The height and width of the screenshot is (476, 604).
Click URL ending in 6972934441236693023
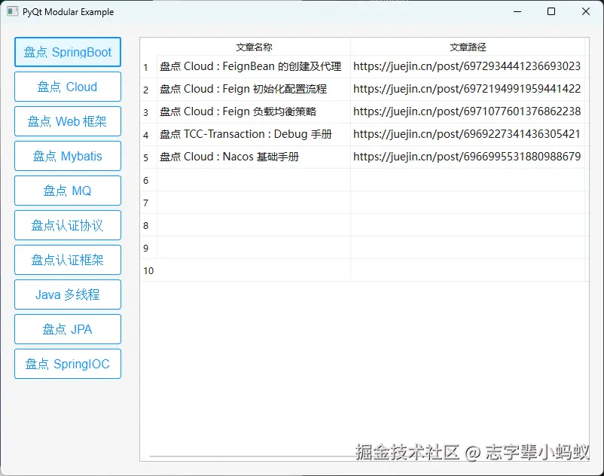pos(468,66)
